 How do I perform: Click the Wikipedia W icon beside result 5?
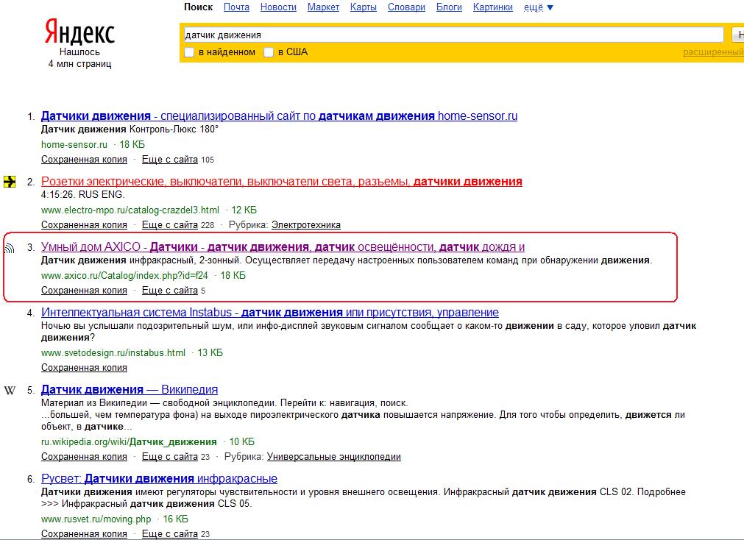pos(10,390)
